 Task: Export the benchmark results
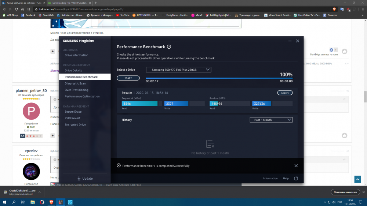pos(285,93)
